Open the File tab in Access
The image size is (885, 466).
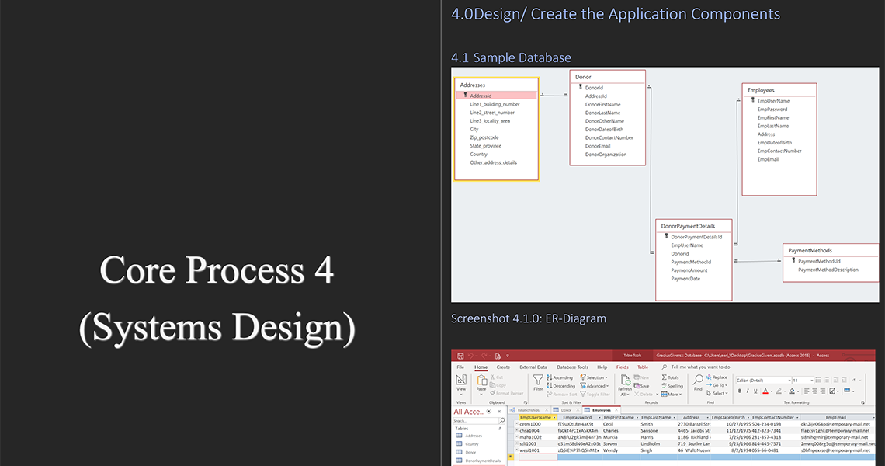click(x=460, y=367)
